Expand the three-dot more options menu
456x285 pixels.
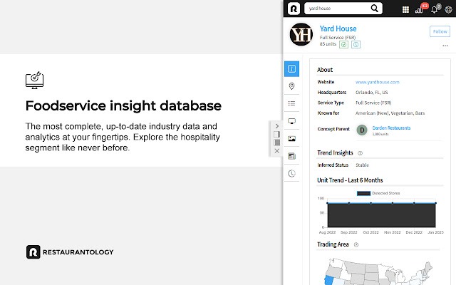(445, 46)
